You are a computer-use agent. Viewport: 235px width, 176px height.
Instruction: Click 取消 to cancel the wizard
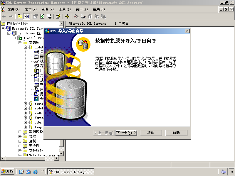coord(151,133)
